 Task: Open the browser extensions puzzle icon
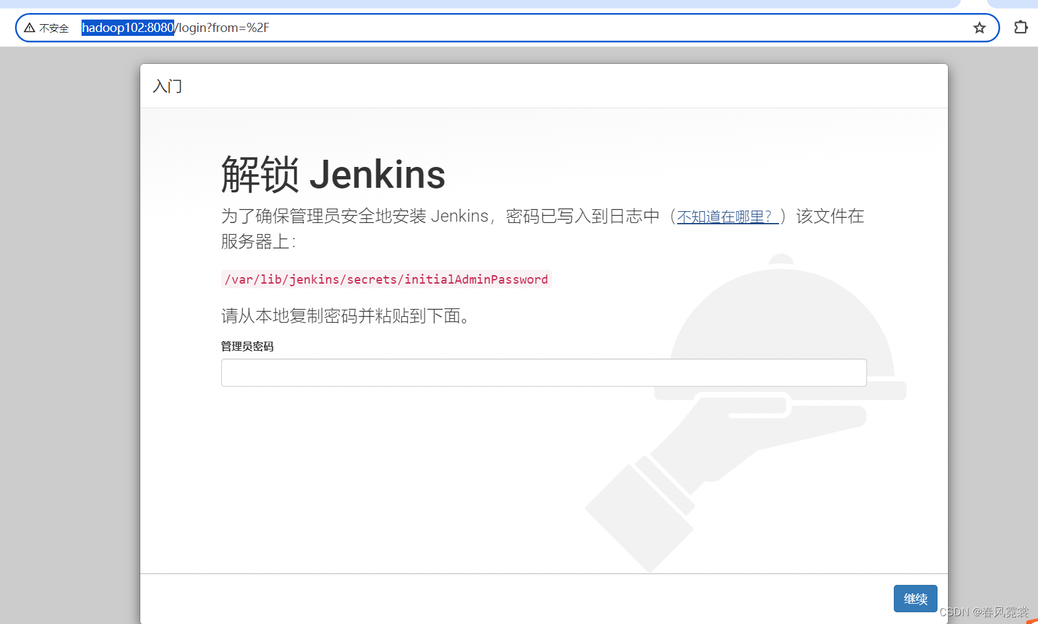(x=1020, y=27)
